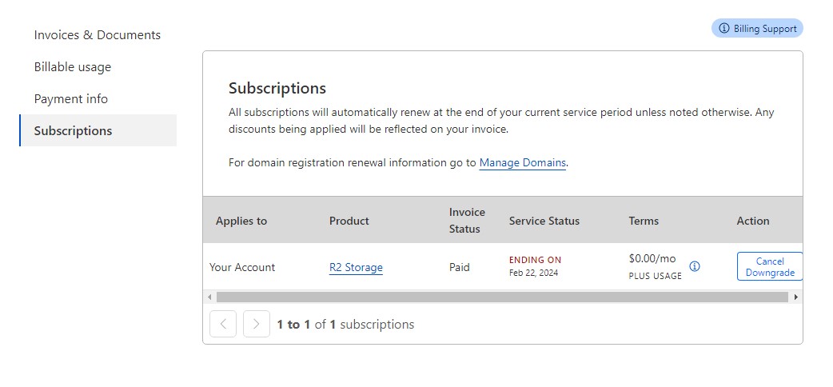Click the Product column header
Screen dimensions: 833x387
[x=349, y=221]
